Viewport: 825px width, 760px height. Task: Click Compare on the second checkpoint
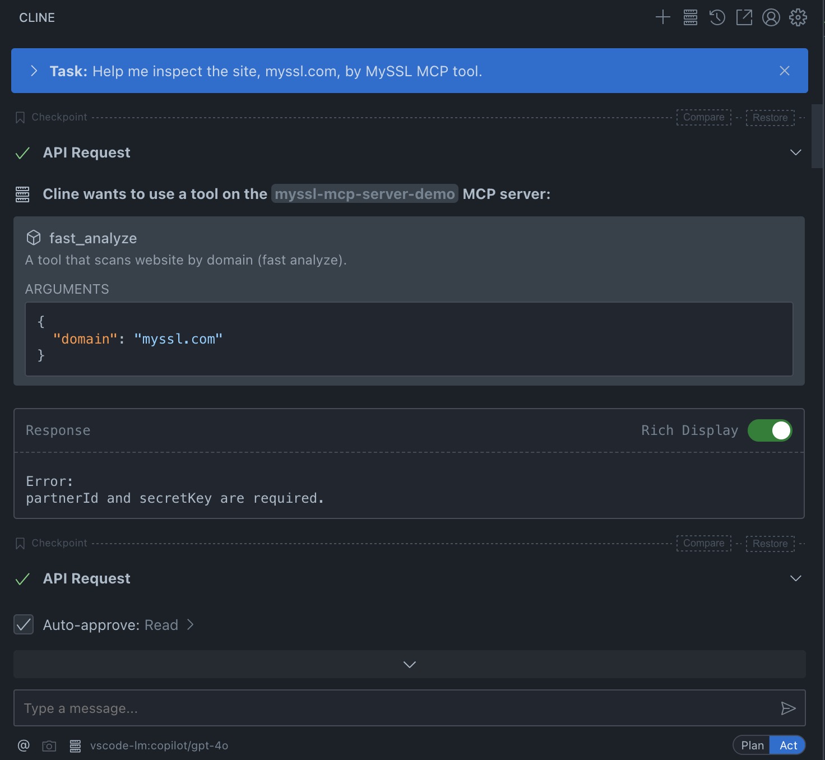(704, 543)
